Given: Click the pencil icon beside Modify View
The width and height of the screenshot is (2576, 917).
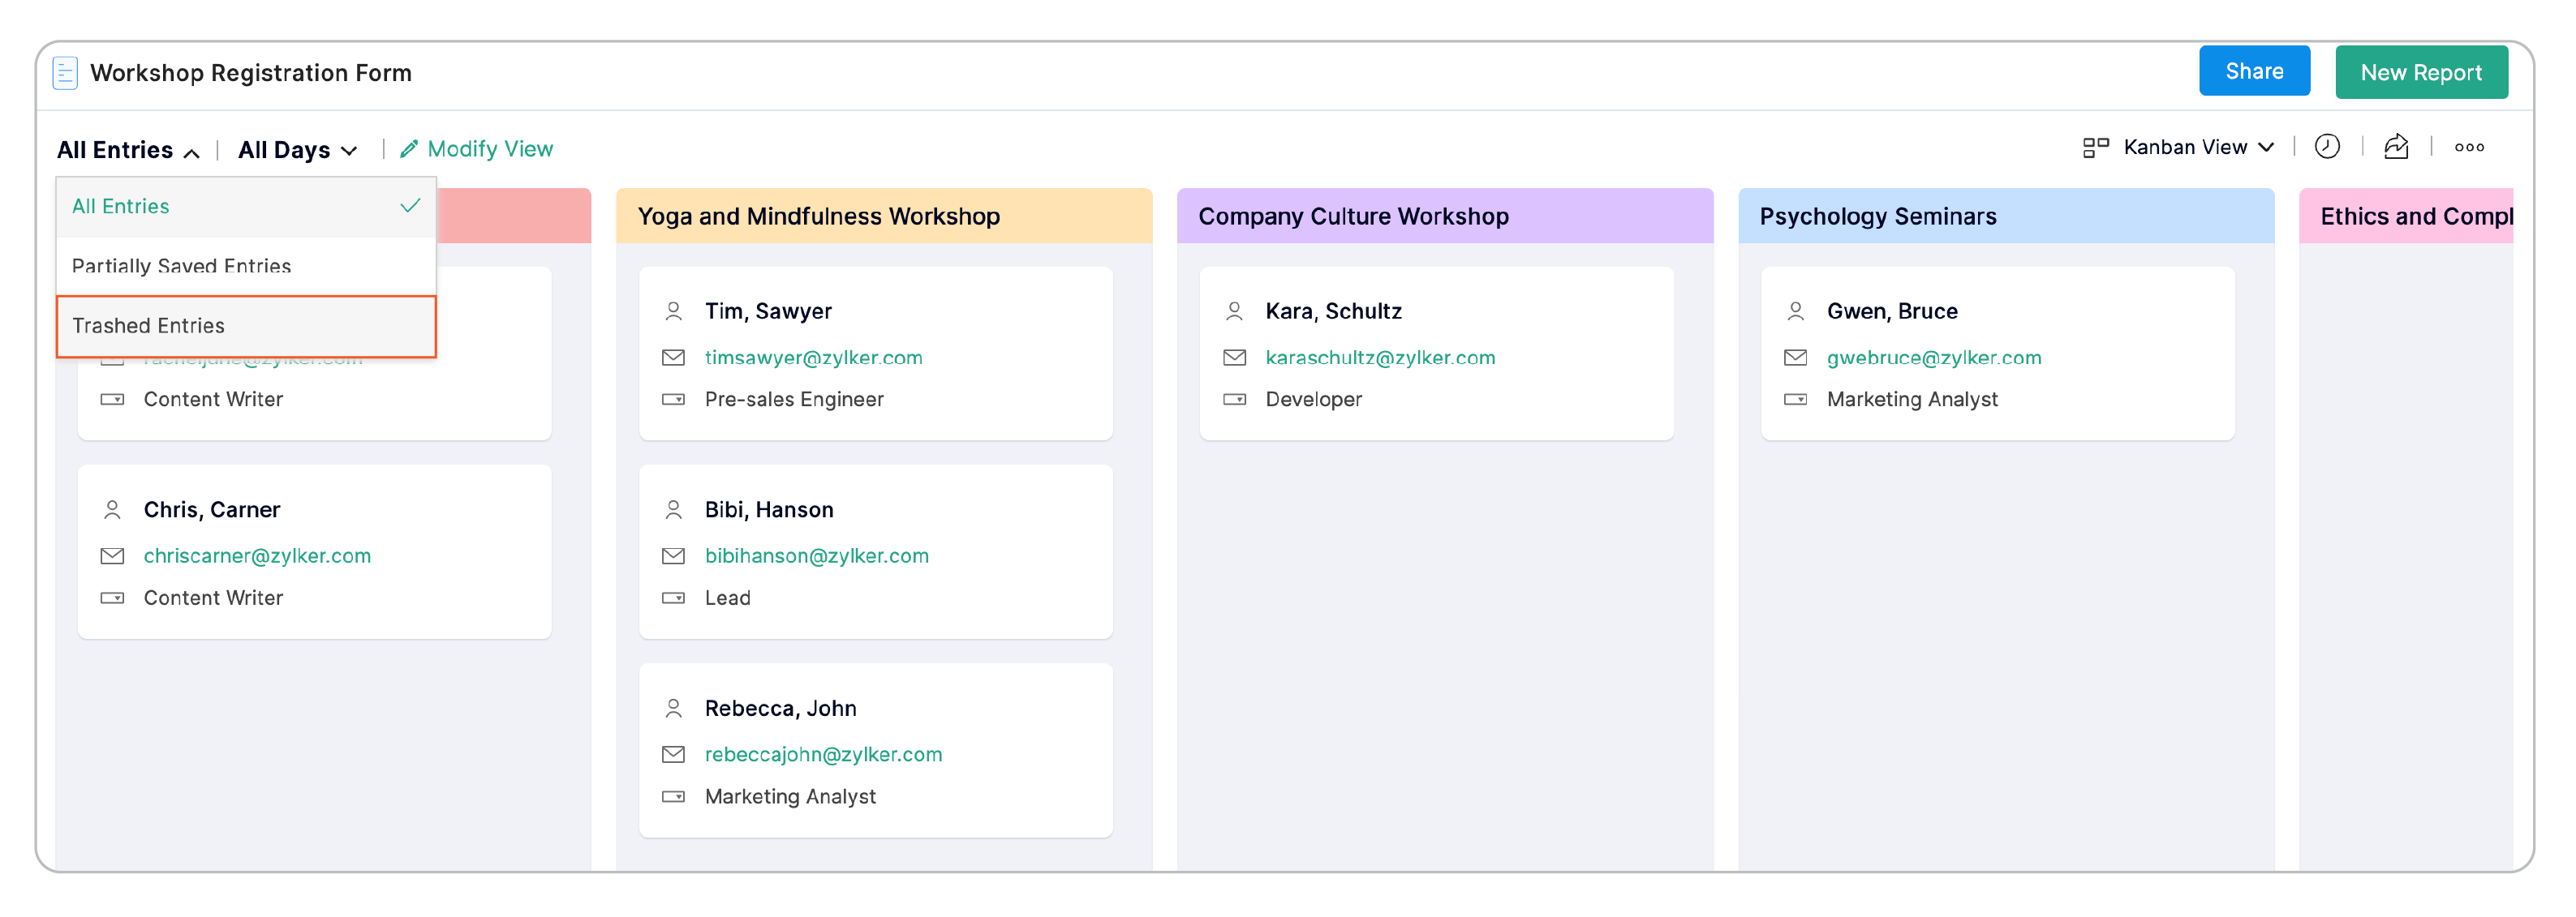Looking at the screenshot, I should [x=409, y=149].
